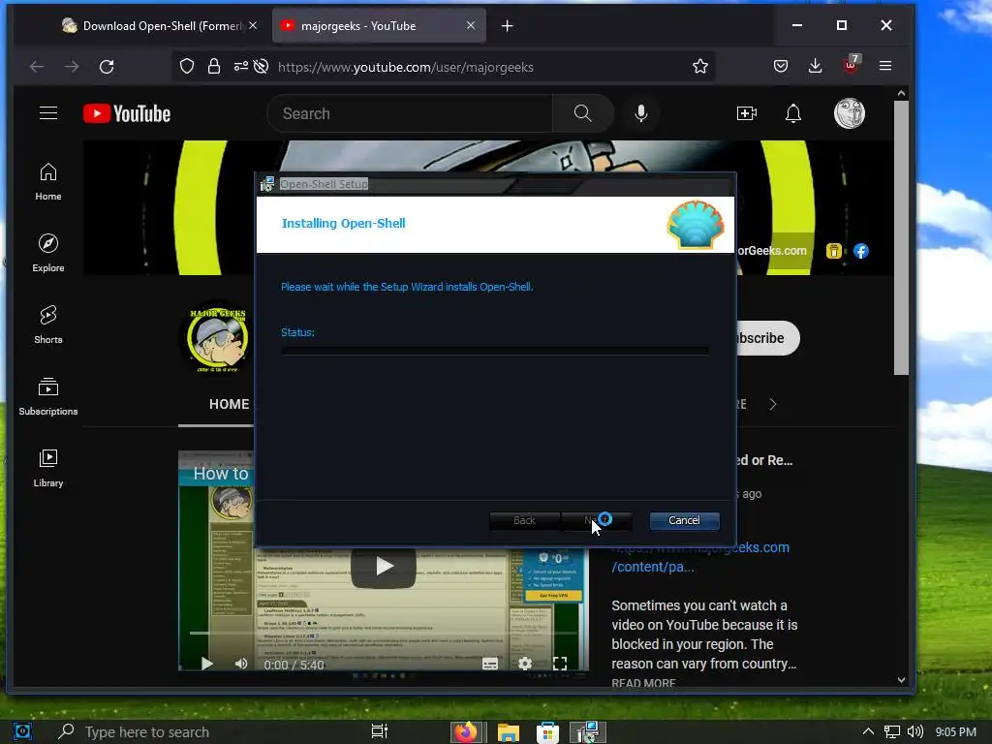Viewport: 992px width, 744px height.
Task: Open File Explorer from the taskbar
Action: [x=508, y=732]
